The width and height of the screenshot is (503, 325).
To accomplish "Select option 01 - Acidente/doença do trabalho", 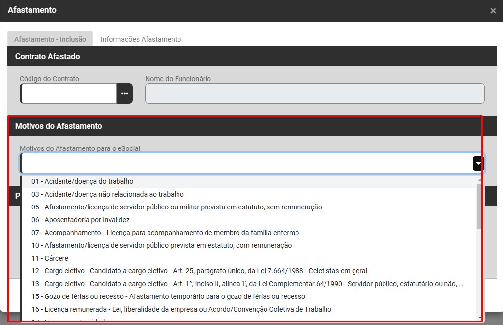I will click(82, 181).
